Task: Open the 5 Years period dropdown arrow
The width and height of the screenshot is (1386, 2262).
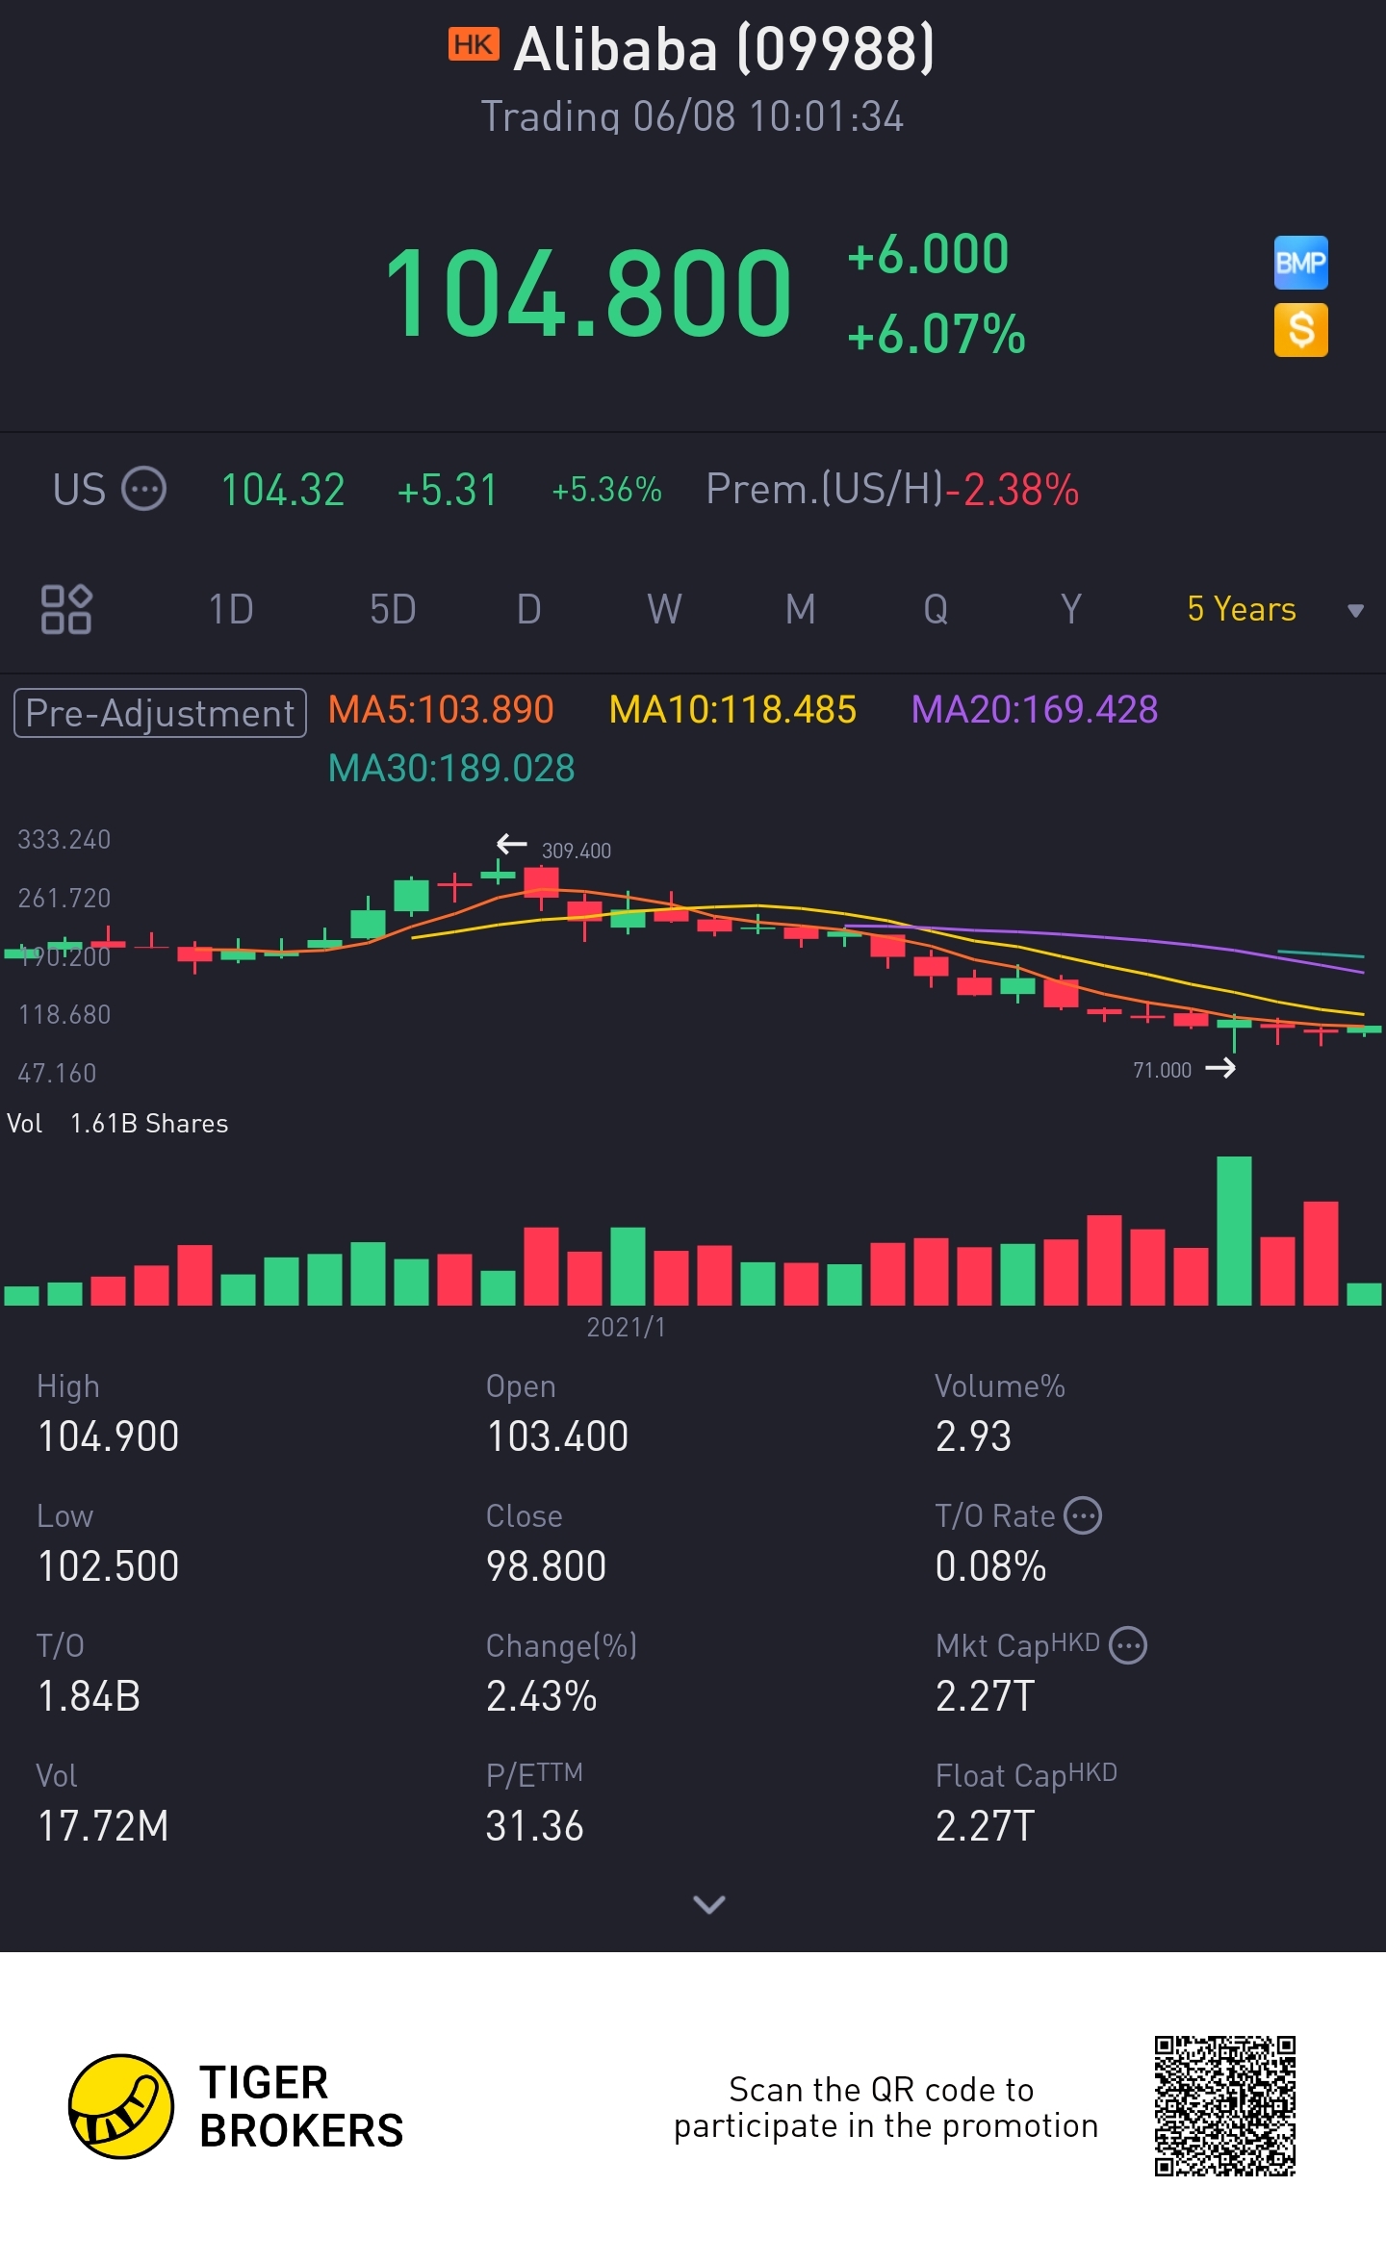Action: pyautogui.click(x=1355, y=610)
